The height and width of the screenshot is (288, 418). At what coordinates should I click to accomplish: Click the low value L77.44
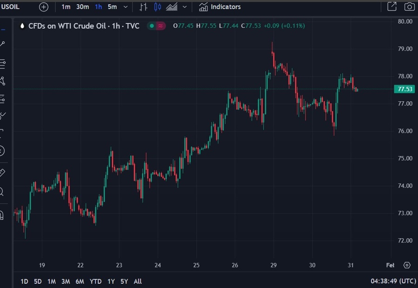tap(229, 26)
